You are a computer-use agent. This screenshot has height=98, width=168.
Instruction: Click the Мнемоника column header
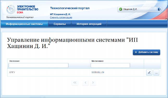(x=97, y=61)
